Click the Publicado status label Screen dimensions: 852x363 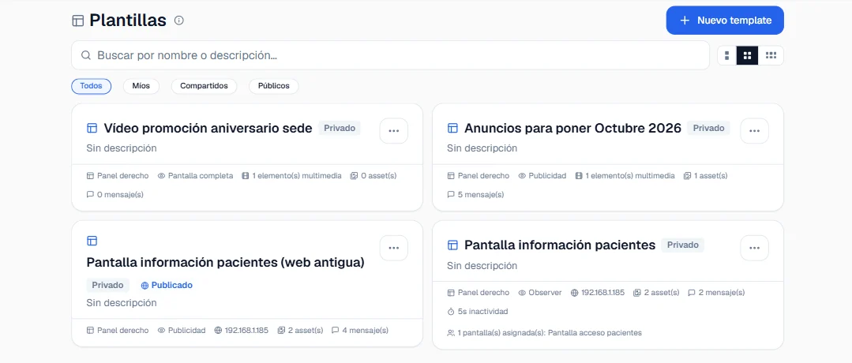pos(167,286)
